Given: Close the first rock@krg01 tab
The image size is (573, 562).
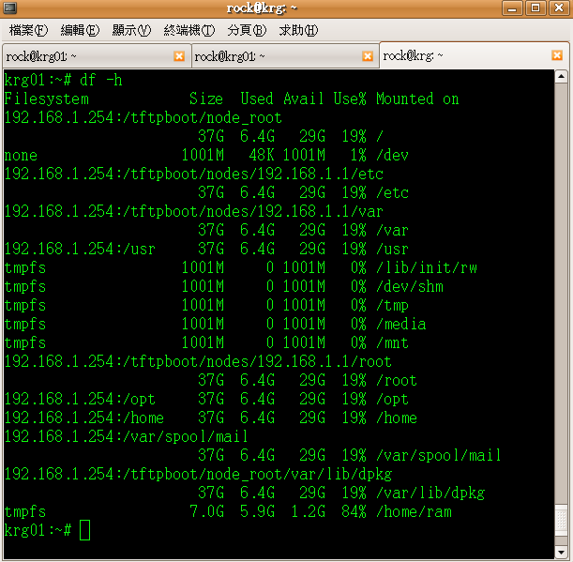Looking at the screenshot, I should click(179, 57).
